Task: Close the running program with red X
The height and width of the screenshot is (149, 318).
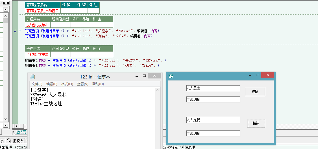Action: (267, 75)
